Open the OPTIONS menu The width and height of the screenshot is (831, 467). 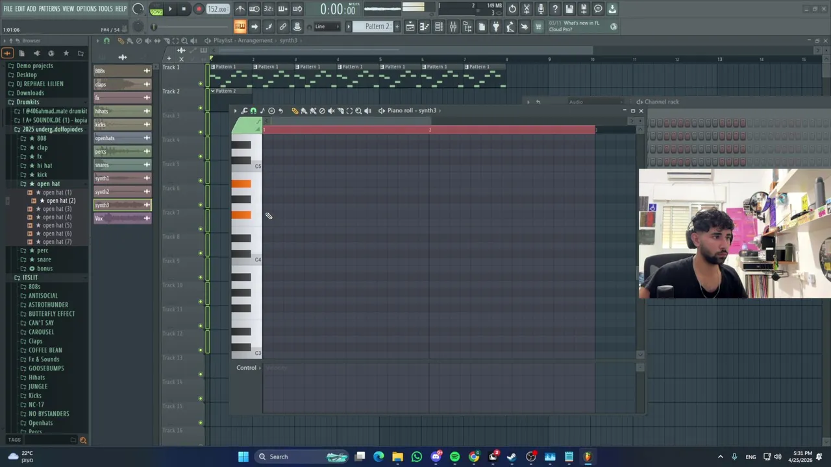[x=86, y=8]
